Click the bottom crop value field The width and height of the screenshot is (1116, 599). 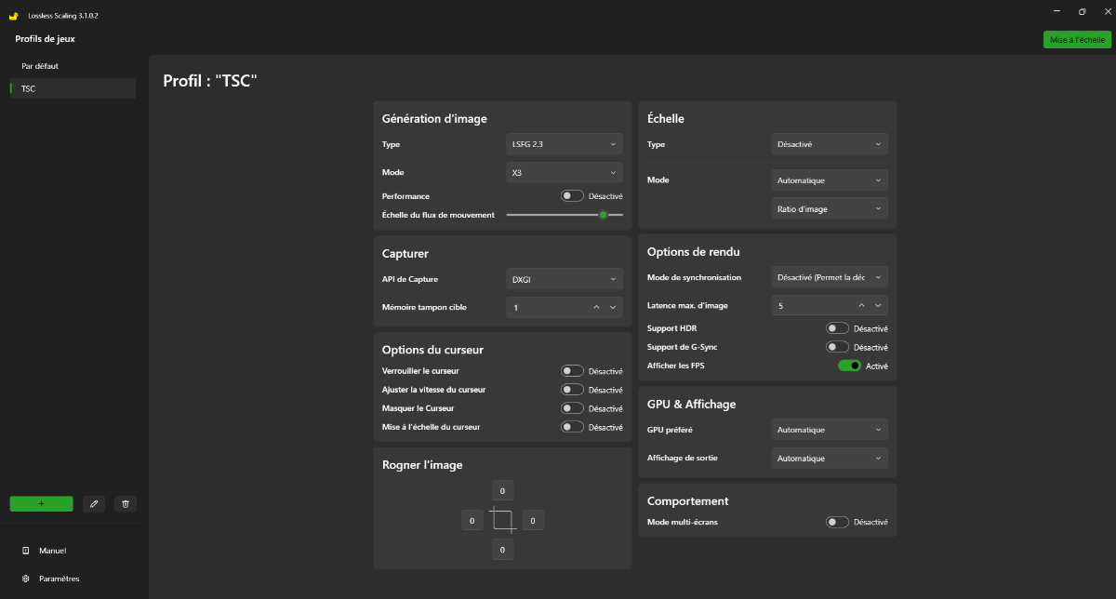pos(502,551)
